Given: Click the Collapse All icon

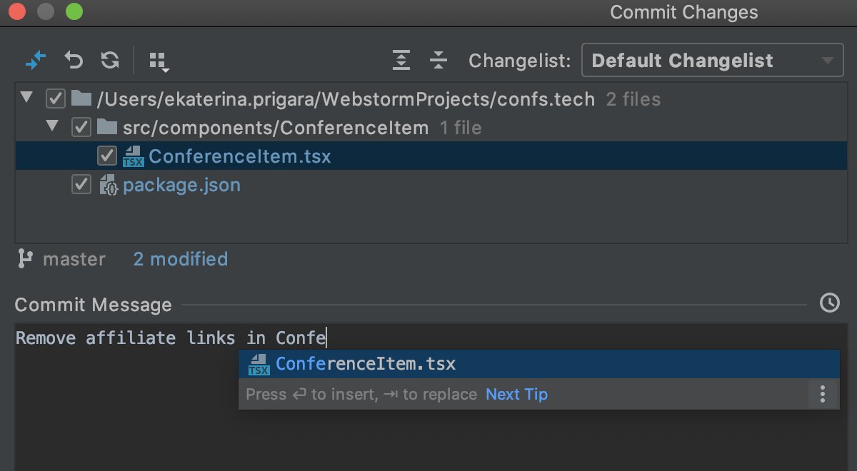Looking at the screenshot, I should (x=438, y=61).
